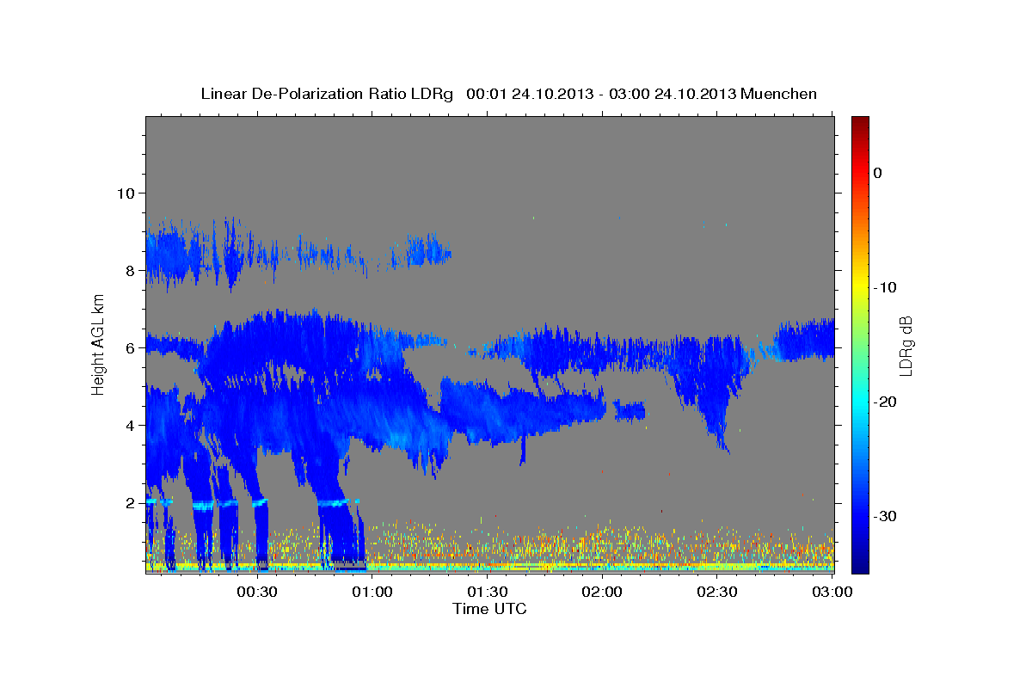The image size is (1032, 688).
Task: Click the 01:30 time tick label
Action: [487, 592]
